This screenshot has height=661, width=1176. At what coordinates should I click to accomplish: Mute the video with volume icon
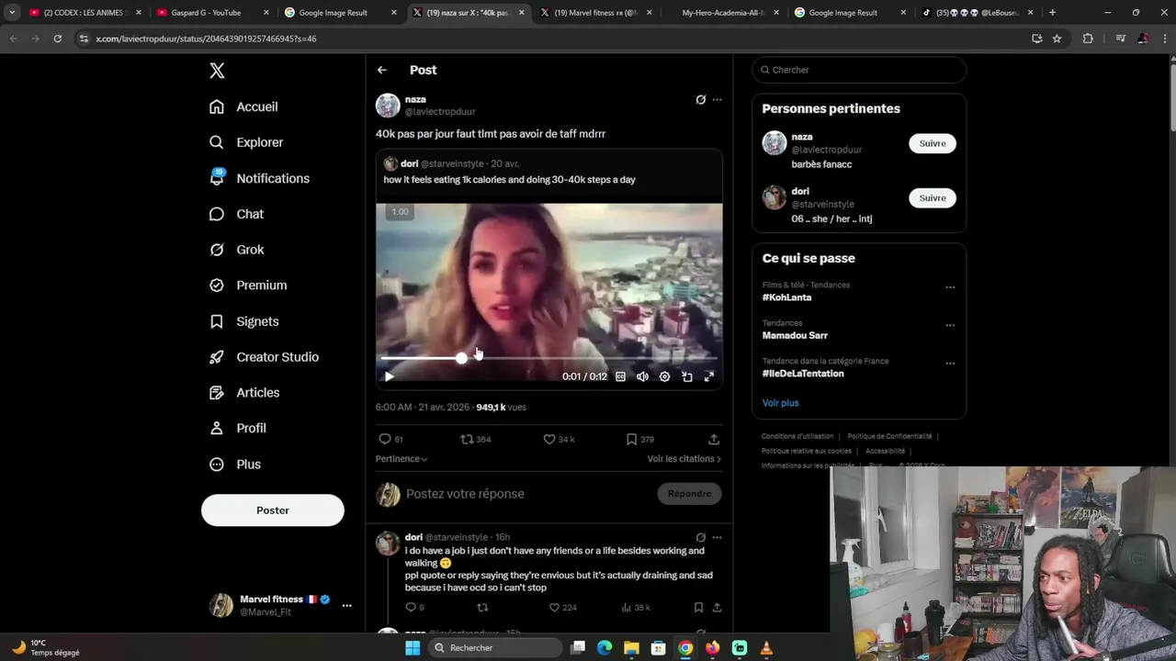coord(642,376)
